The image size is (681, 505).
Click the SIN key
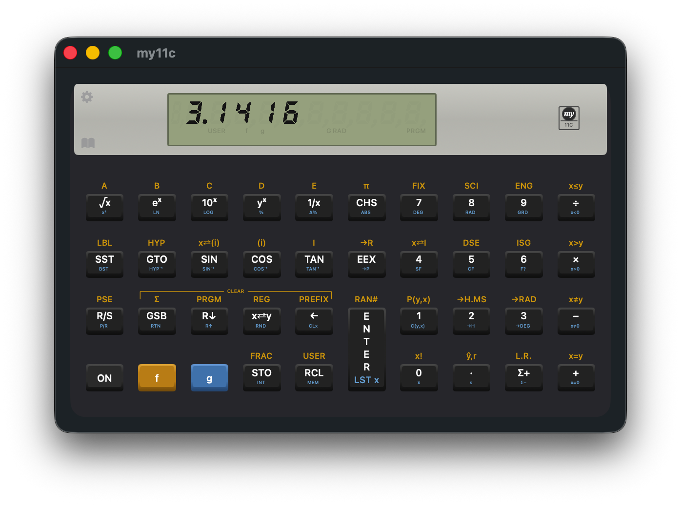coord(209,264)
